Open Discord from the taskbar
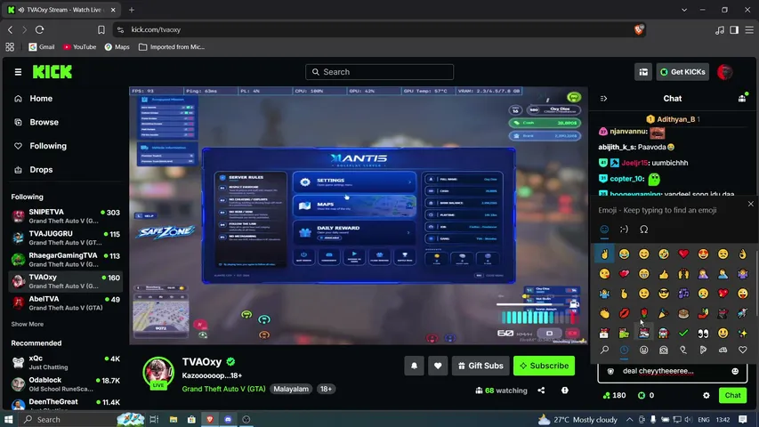Viewport: 759px width, 427px height. (228, 419)
